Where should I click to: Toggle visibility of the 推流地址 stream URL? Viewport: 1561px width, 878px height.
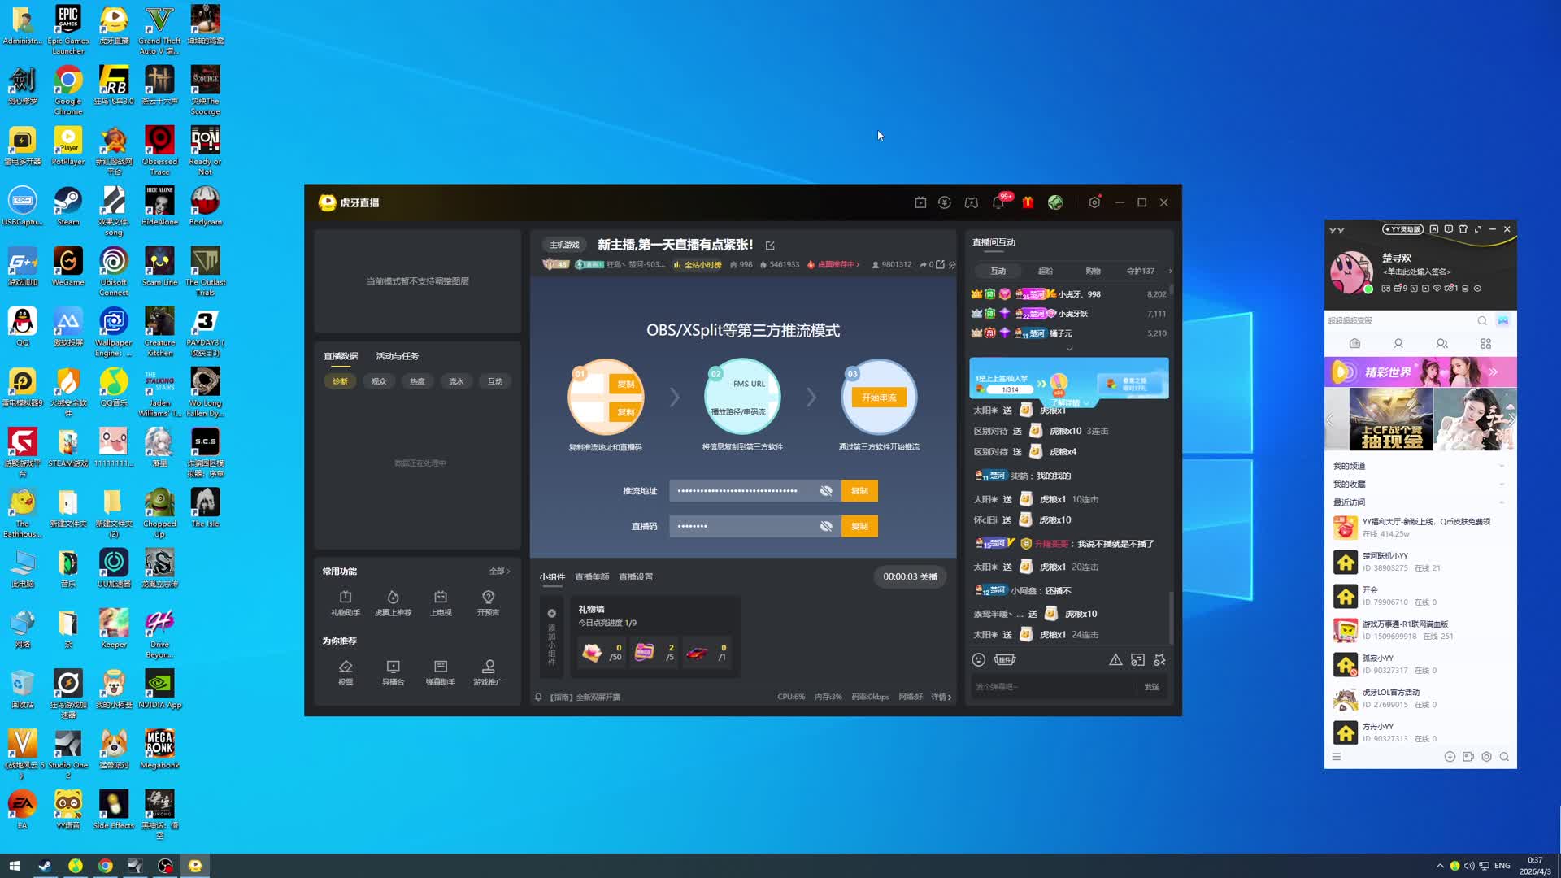[826, 491]
